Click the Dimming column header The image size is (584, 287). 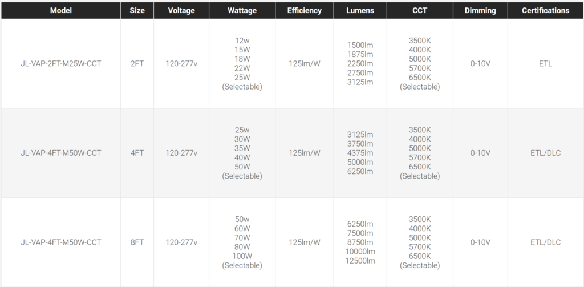click(480, 10)
